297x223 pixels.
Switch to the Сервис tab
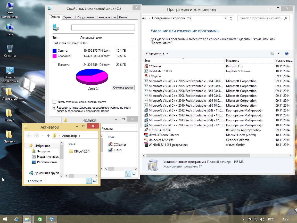pyautogui.click(x=68, y=17)
